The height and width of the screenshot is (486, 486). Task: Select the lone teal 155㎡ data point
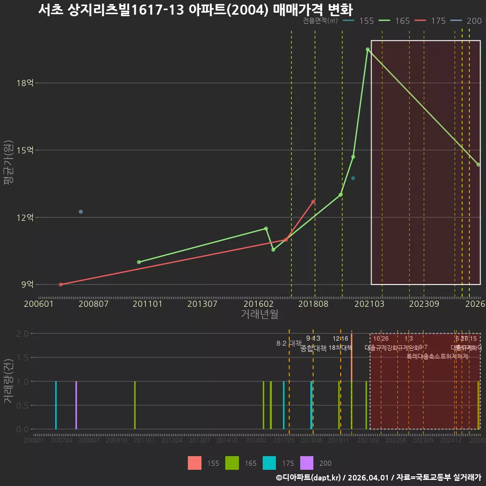pyautogui.click(x=353, y=178)
